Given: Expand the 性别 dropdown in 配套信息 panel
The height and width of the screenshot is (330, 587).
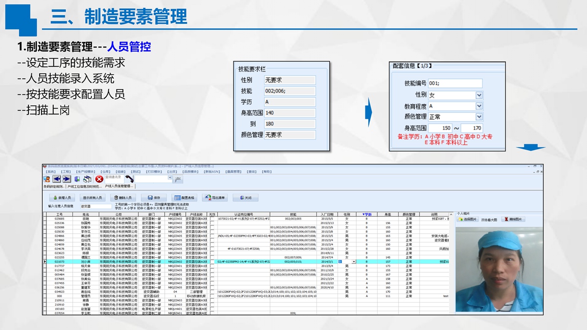Looking at the screenshot, I should point(479,95).
